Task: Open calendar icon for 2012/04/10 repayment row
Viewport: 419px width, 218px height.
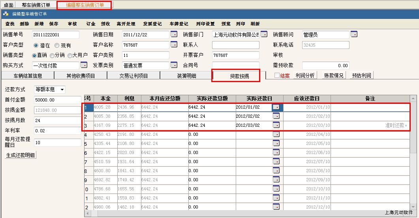Action: click(276, 134)
